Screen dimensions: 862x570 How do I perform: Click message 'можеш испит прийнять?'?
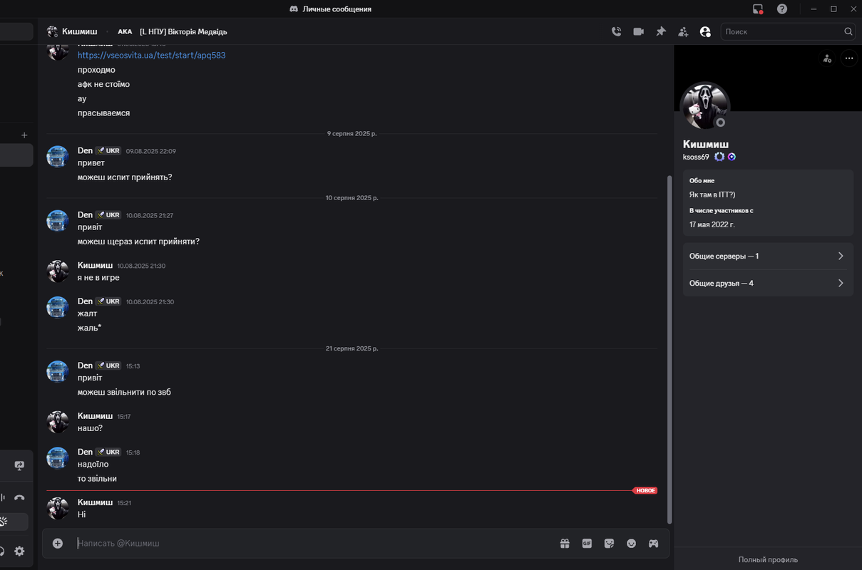pyautogui.click(x=125, y=177)
